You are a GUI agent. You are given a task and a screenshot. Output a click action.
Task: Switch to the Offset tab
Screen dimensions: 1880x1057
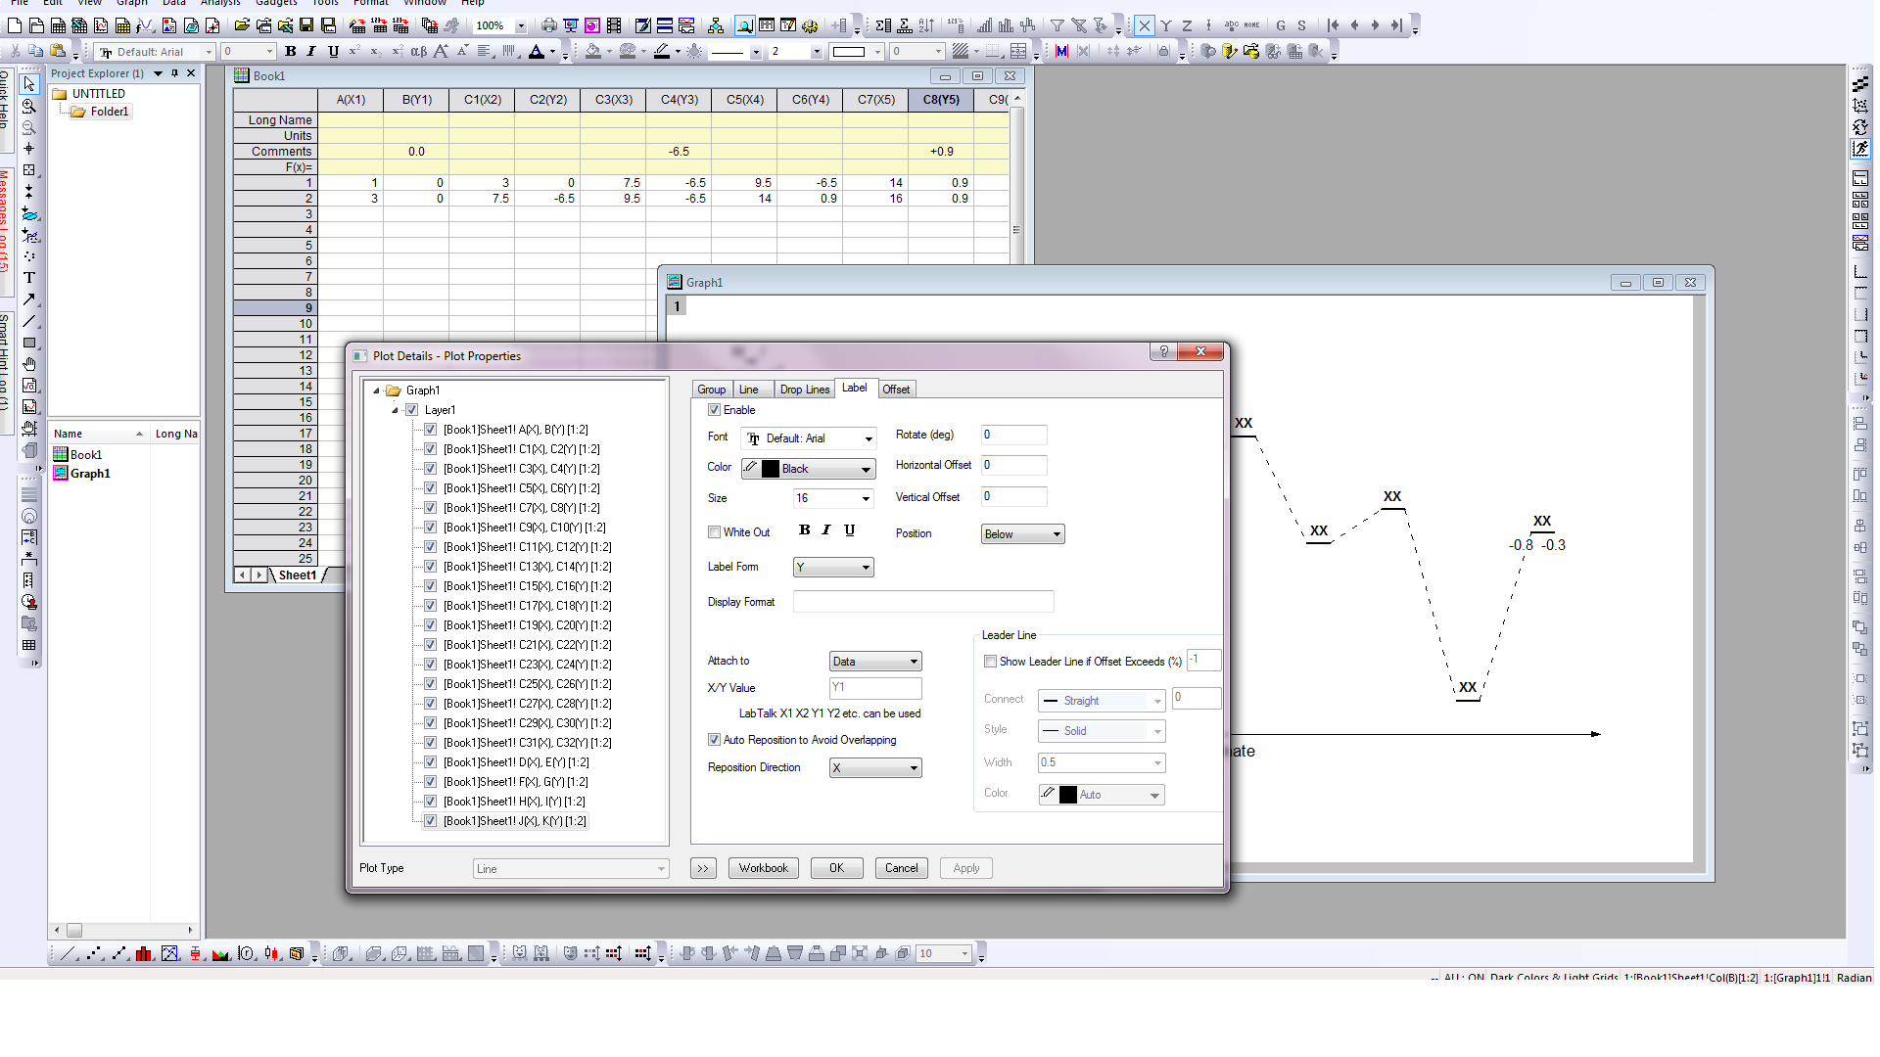896,390
